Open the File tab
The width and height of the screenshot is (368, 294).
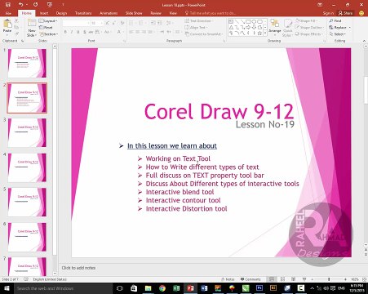coord(8,13)
